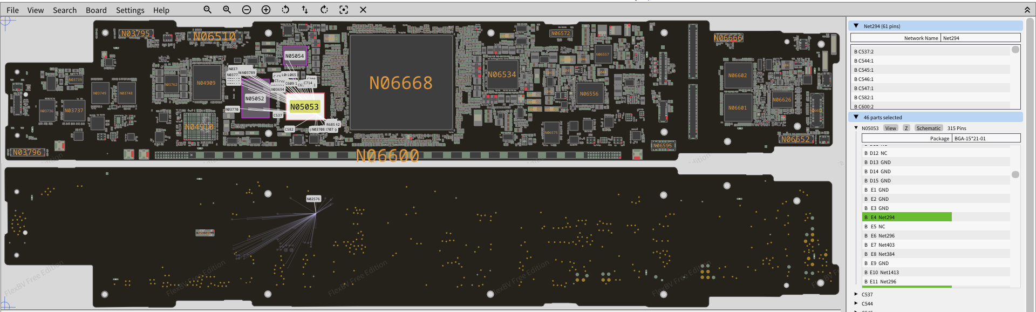This screenshot has height=312, width=1036.
Task: Open the Settings menu
Action: click(130, 10)
